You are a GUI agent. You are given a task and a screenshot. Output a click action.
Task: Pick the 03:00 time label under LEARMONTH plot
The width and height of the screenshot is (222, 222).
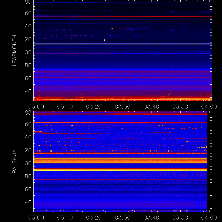click(36, 107)
